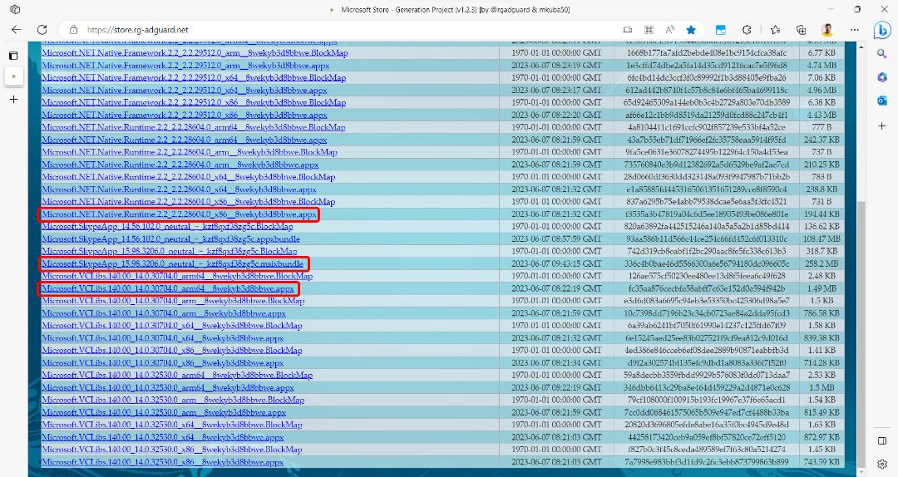Download NET.Native.Framework 2.2.29512.0 x86 appx link
The image size is (898, 477).
point(185,116)
